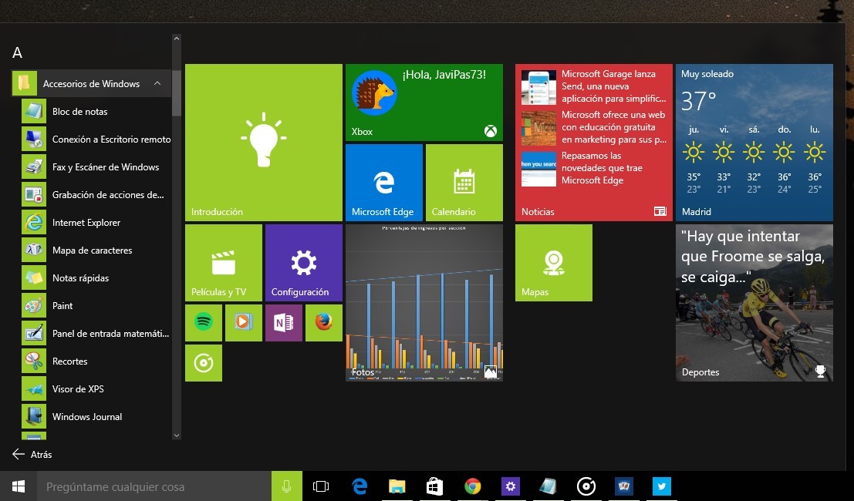The image size is (854, 501).
Task: Click the app list scroll down arrow
Action: (177, 435)
